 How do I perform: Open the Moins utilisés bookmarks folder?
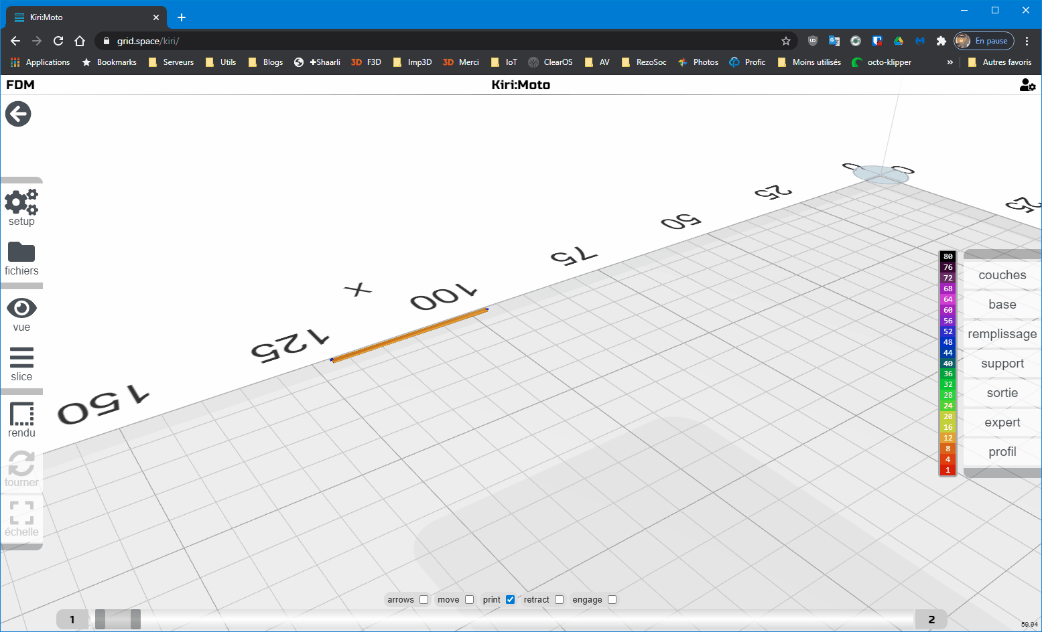click(x=809, y=62)
